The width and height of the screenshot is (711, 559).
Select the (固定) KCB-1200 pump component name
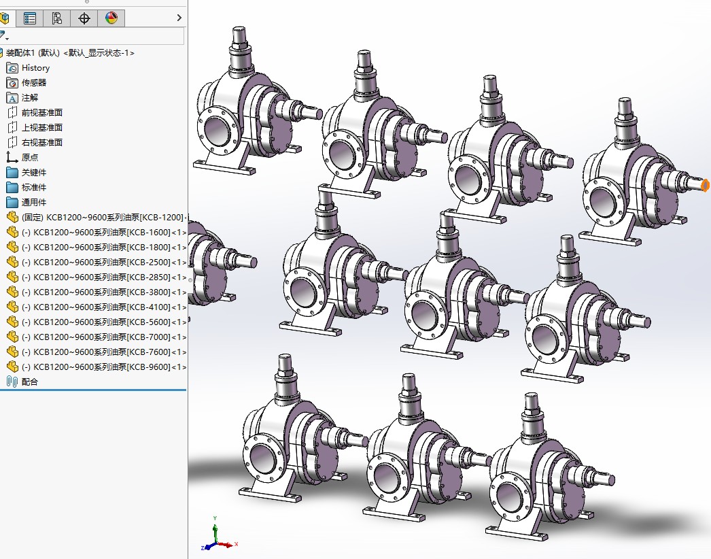point(104,218)
